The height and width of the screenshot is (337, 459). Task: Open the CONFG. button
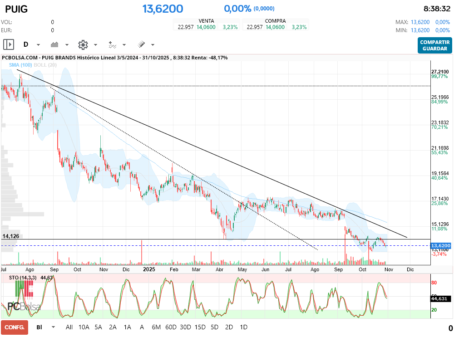tap(15, 327)
